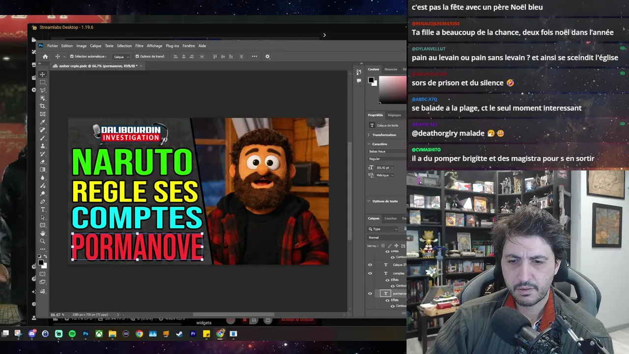The image size is (629, 354).
Task: Select the Rectangular Marquee tool
Action: [x=43, y=82]
